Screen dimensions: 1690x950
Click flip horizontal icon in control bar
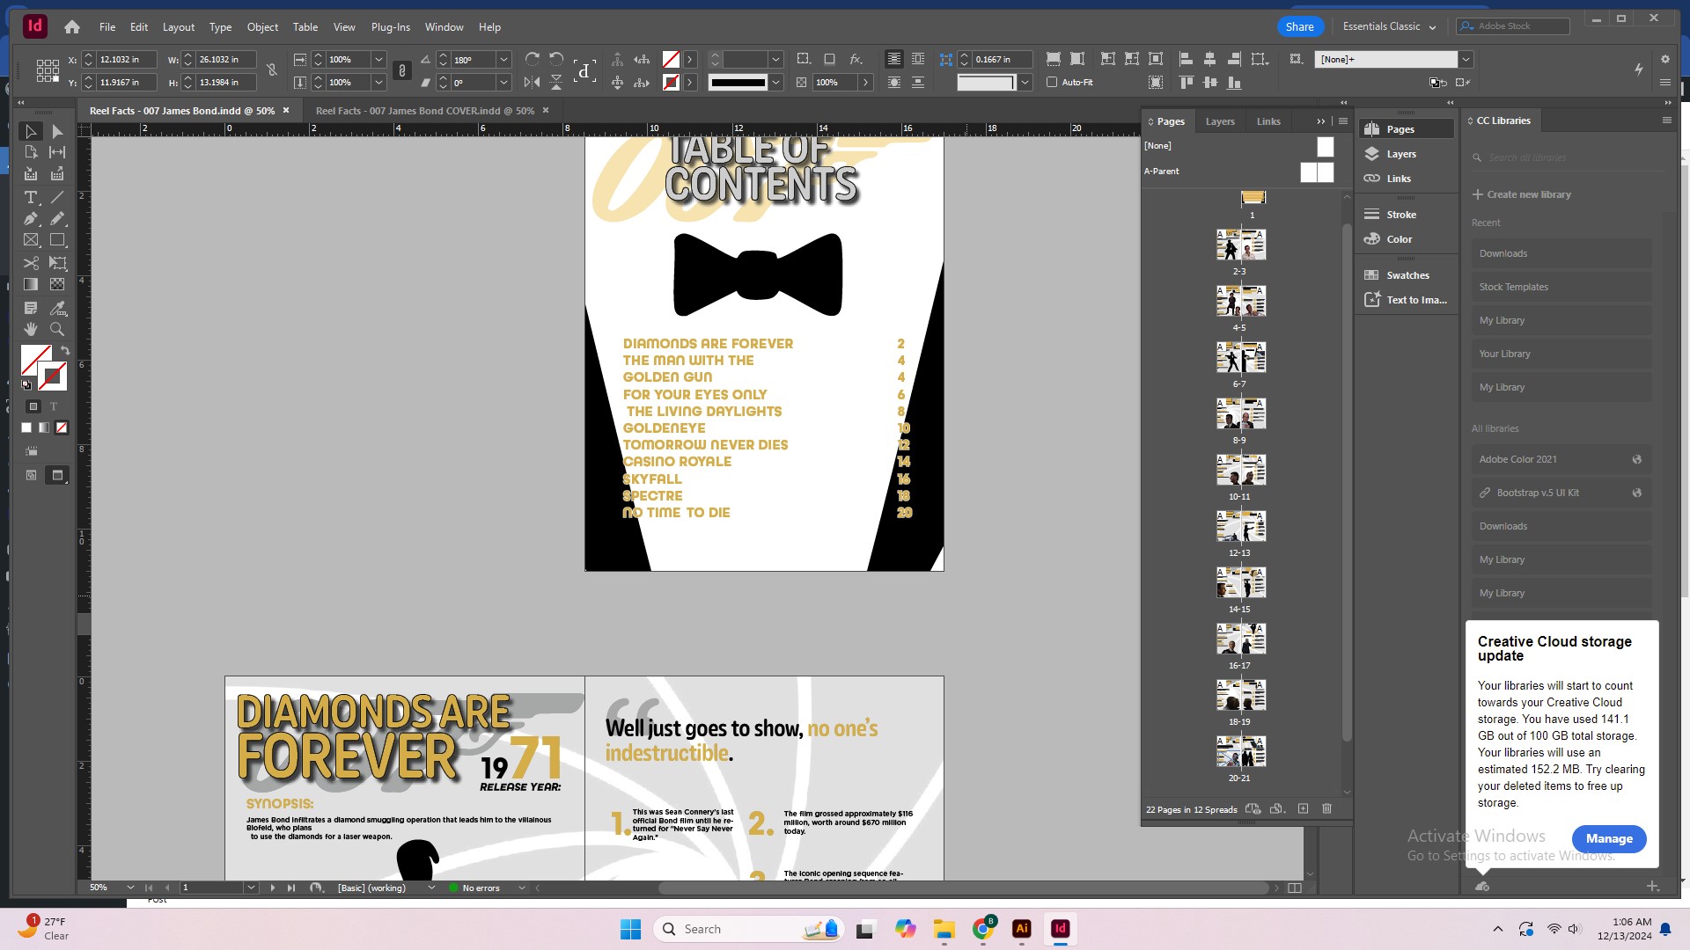tap(532, 82)
